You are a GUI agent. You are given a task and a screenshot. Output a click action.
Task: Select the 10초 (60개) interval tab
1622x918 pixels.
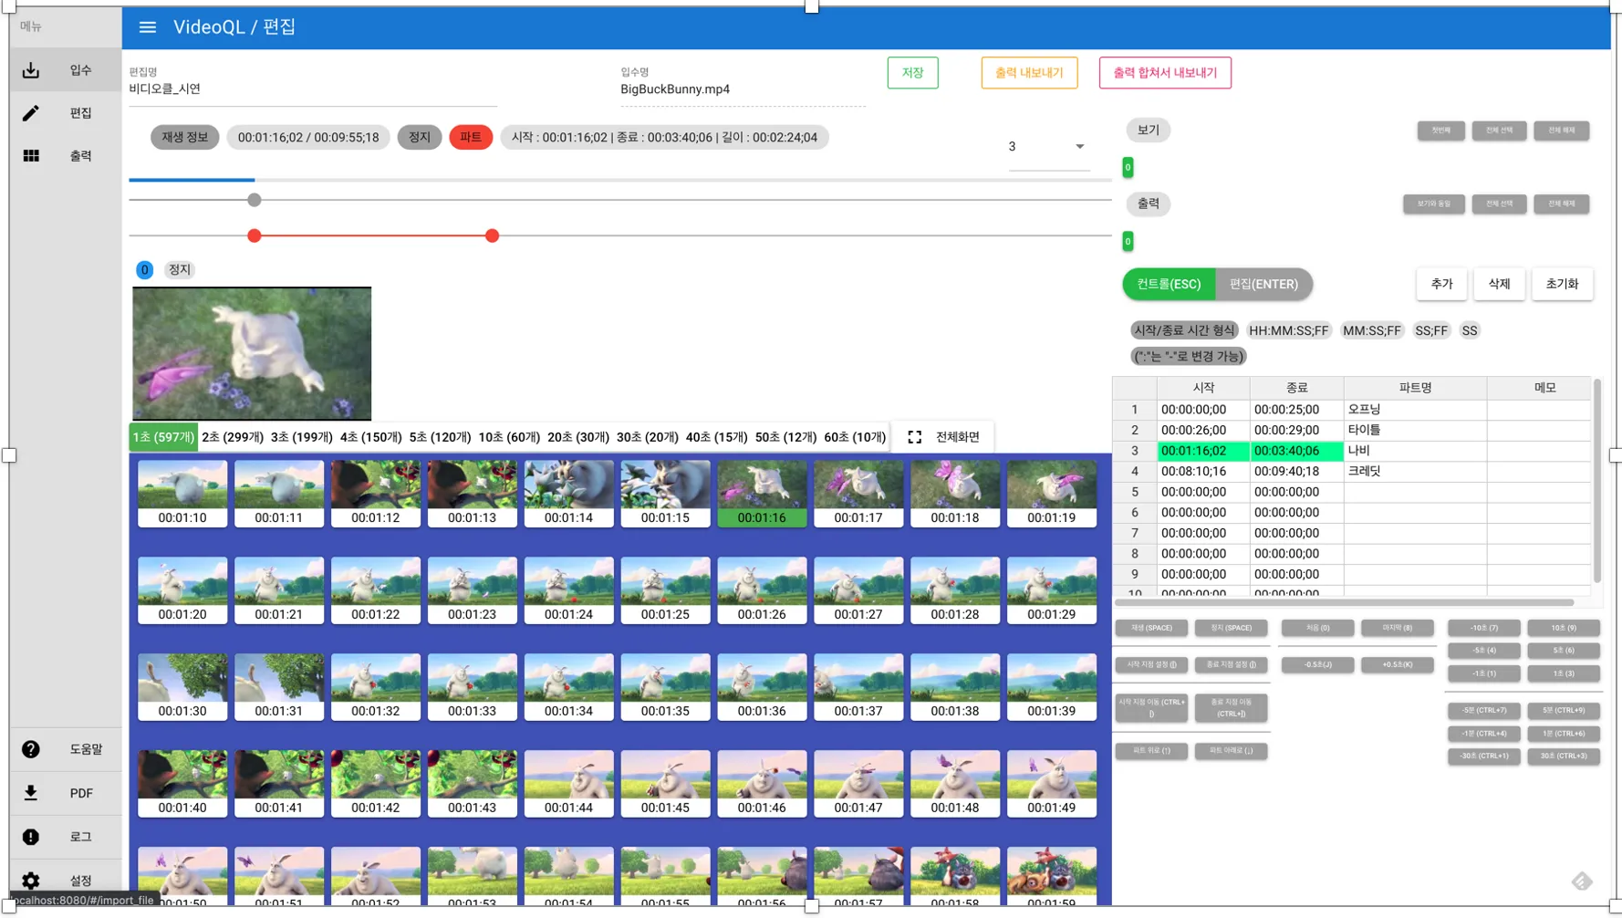coord(509,438)
